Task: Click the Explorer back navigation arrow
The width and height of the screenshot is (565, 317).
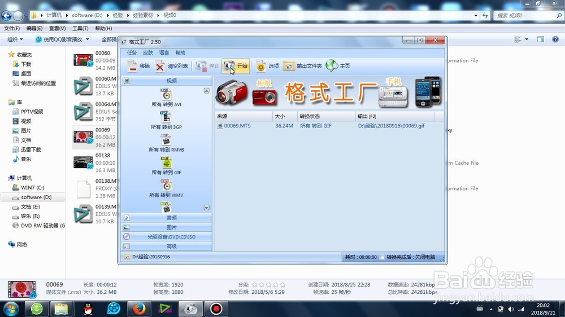Action: 6,15
